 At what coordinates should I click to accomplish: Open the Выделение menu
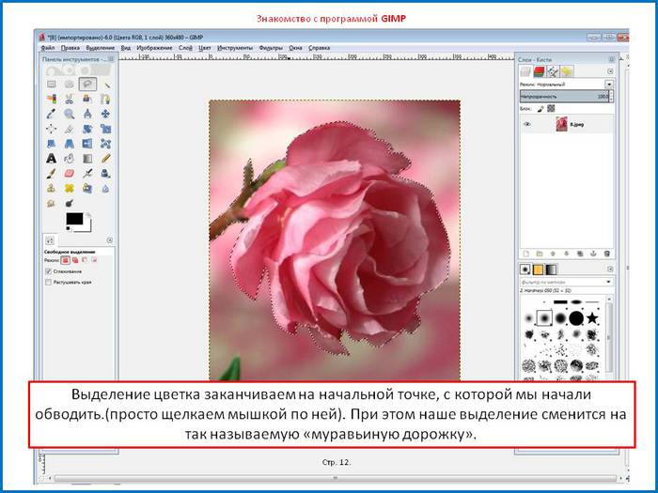coord(101,48)
